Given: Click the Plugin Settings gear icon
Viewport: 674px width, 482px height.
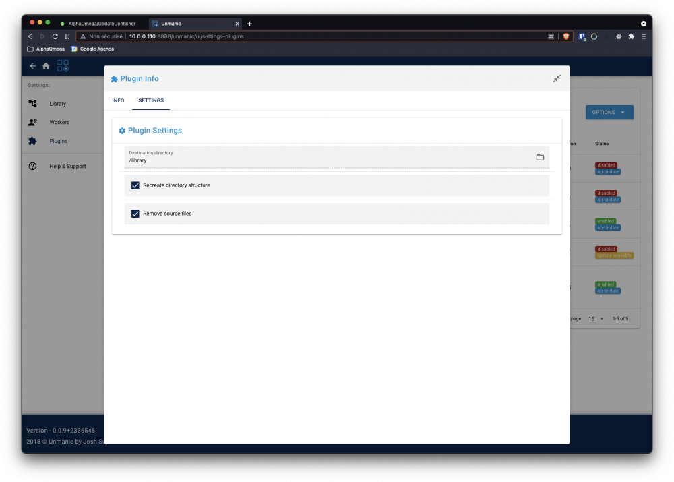Looking at the screenshot, I should 122,131.
